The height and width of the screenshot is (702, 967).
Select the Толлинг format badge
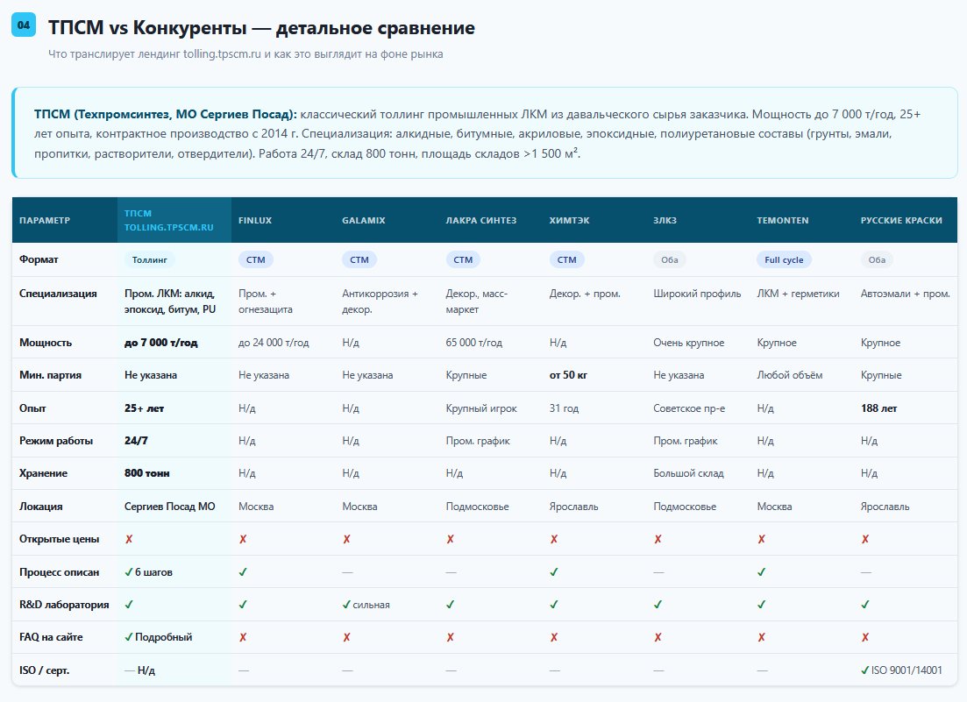pyautogui.click(x=150, y=259)
